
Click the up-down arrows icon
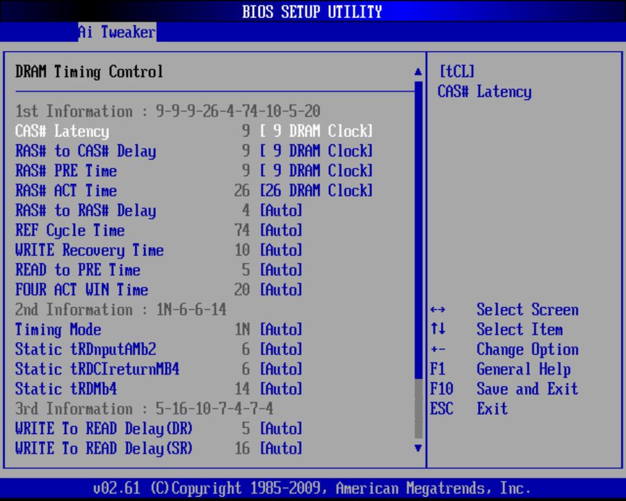(x=438, y=329)
